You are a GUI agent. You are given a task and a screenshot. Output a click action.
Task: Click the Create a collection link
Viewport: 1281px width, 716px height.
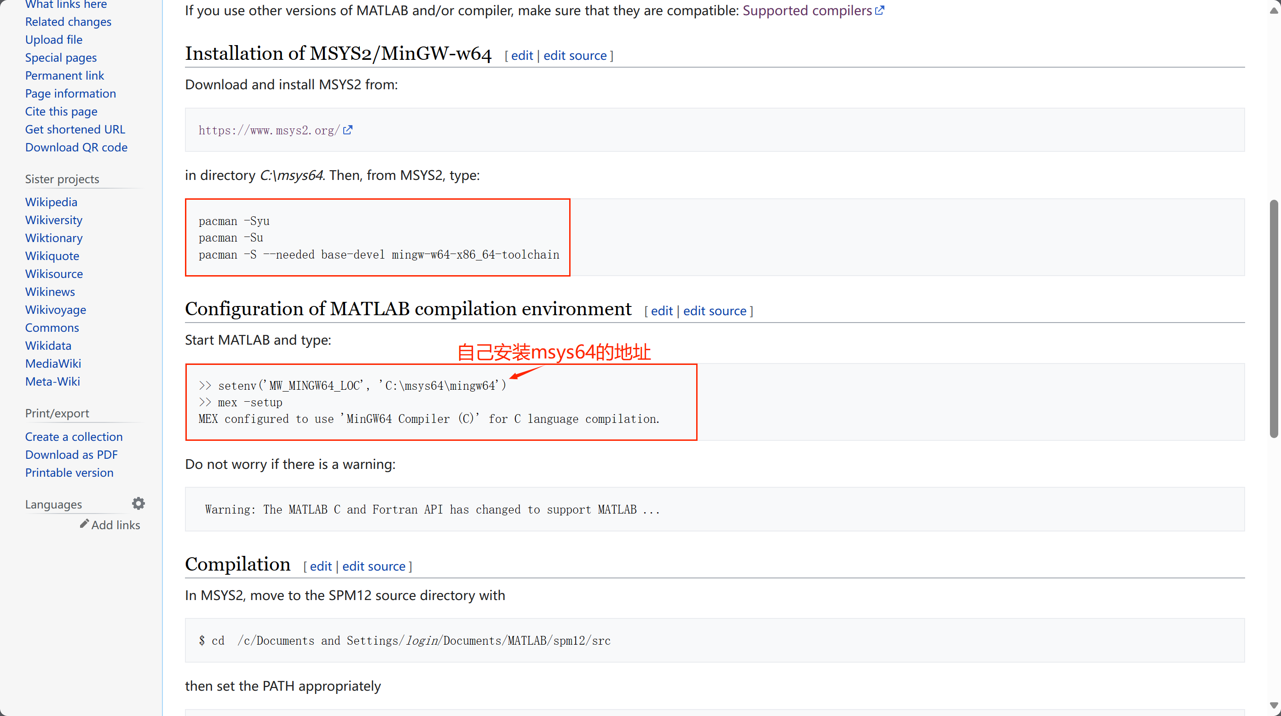click(74, 437)
